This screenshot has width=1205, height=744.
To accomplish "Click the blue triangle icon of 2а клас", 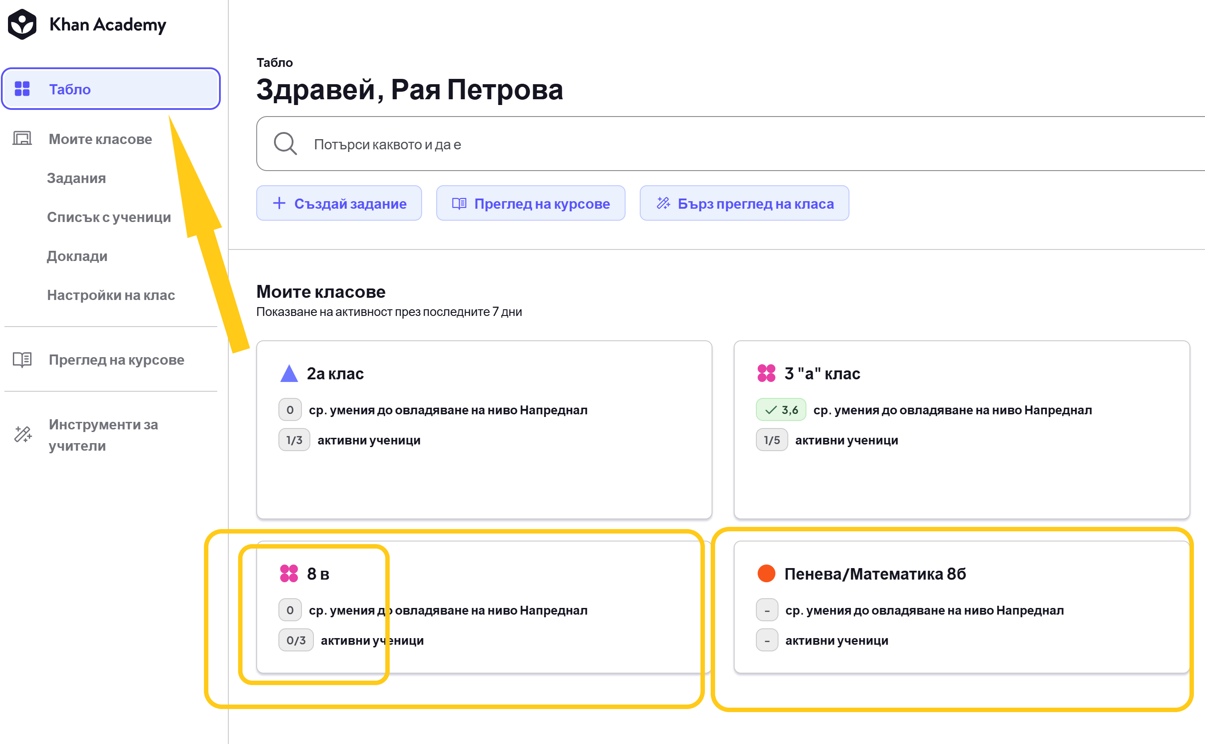I will [x=289, y=373].
